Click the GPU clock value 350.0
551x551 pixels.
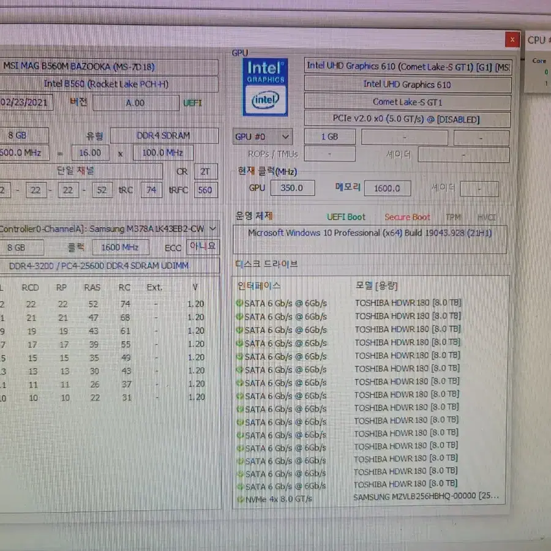pyautogui.click(x=293, y=188)
